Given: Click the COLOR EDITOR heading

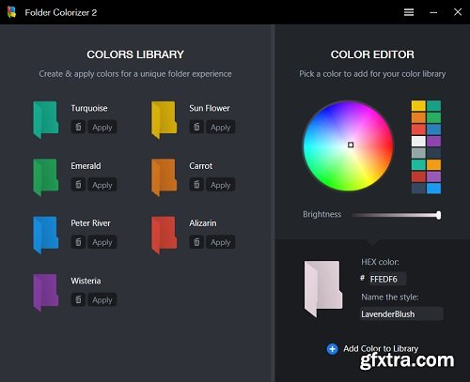Looking at the screenshot, I should [x=372, y=54].
